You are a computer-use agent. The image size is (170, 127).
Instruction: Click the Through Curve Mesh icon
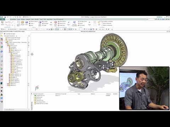point(74,22)
